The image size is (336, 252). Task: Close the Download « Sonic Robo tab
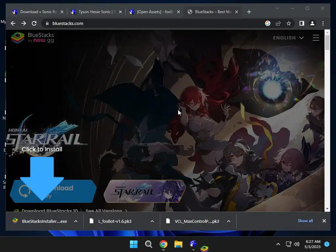62,12
